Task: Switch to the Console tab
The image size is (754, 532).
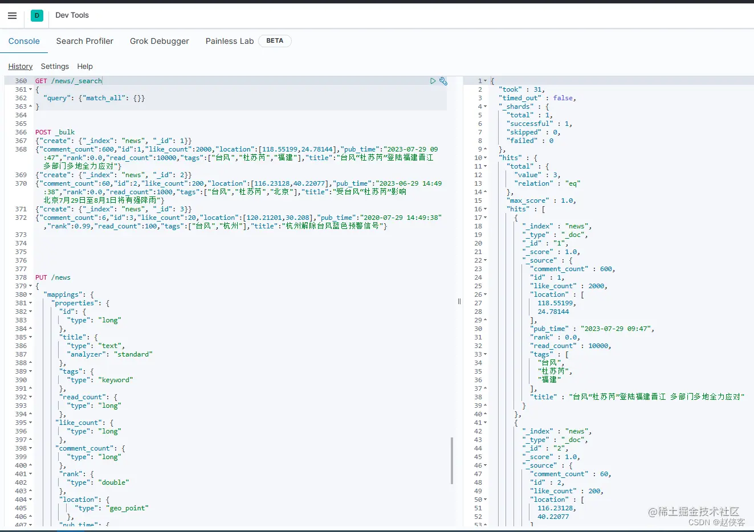Action: (x=24, y=41)
